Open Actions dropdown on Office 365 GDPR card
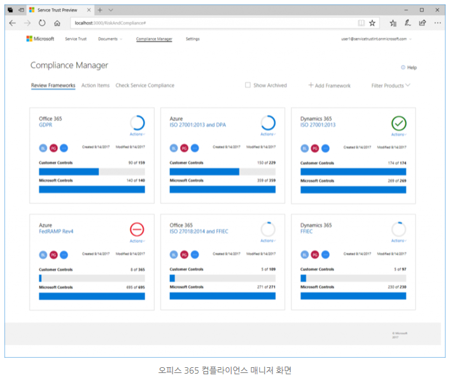The width and height of the screenshot is (450, 380). 137,135
